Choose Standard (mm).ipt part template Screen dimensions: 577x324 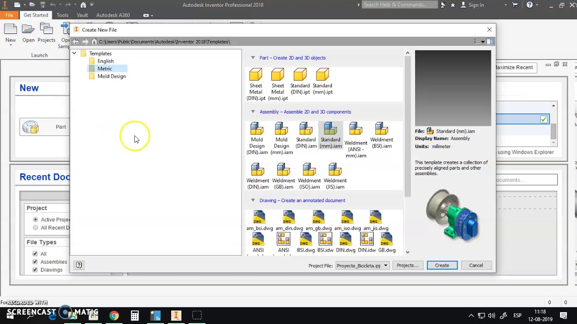[322, 81]
